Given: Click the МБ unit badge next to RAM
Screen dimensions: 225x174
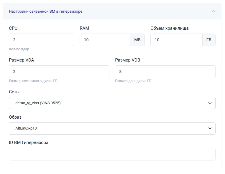Looking at the screenshot, I should coord(137,40).
